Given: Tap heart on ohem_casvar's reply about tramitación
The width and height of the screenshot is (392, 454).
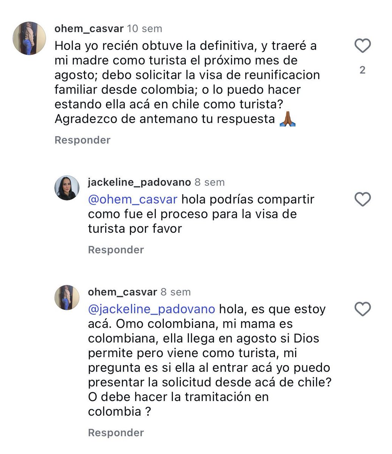Looking at the screenshot, I should (362, 309).
